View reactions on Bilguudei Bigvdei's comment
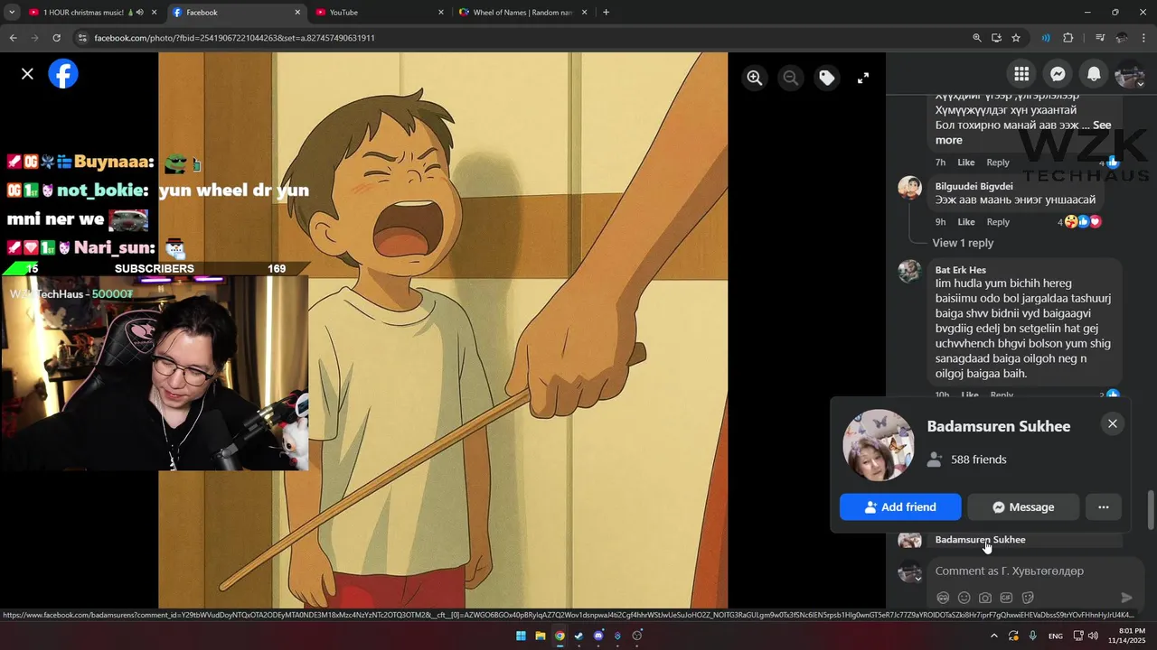Screen dimensions: 1157x650 [1080, 222]
